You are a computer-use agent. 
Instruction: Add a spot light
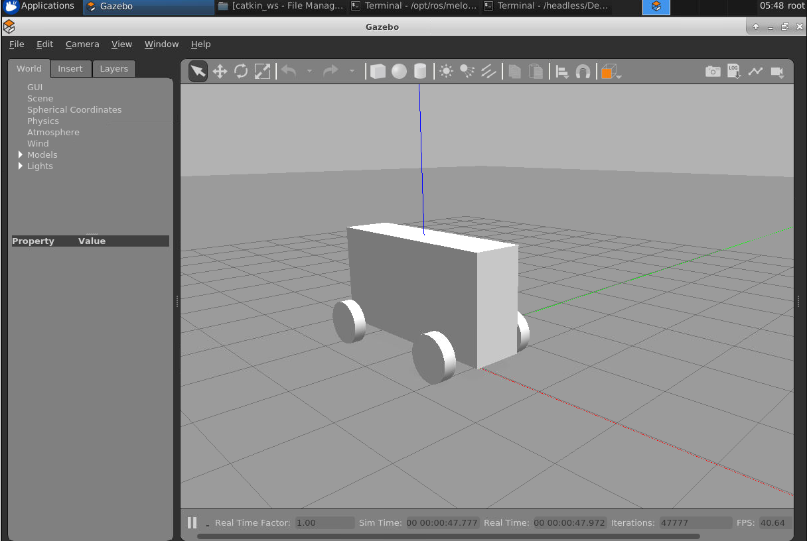coord(467,72)
